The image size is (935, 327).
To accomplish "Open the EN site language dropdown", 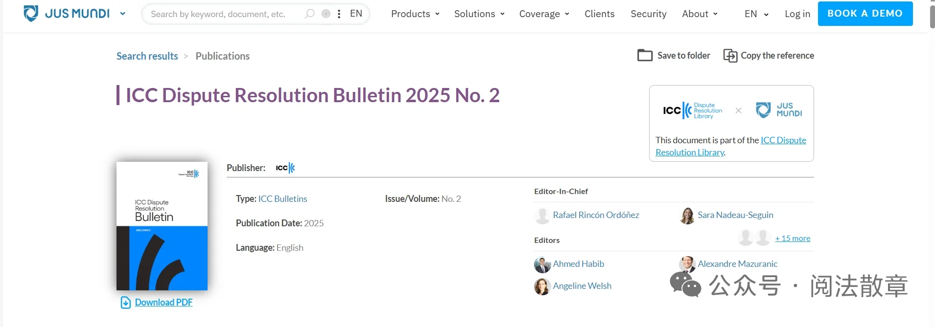I will [756, 14].
